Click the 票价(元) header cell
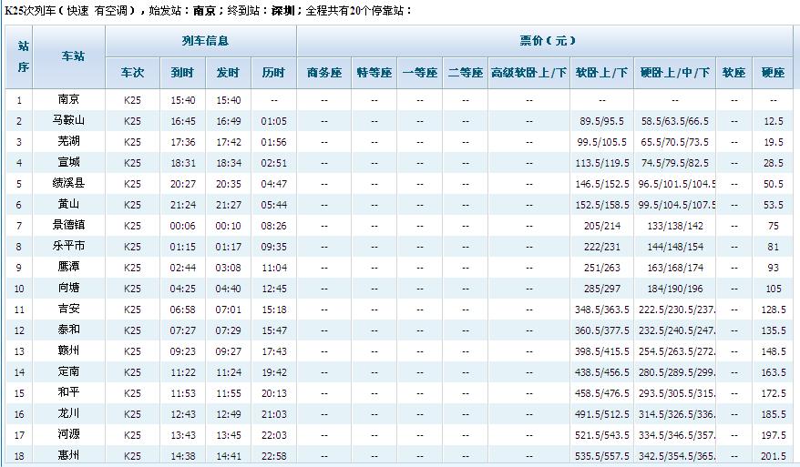 coord(545,41)
